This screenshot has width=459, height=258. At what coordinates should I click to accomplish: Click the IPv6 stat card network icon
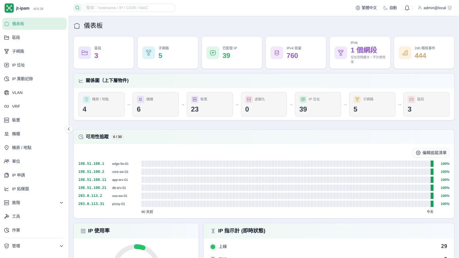[x=341, y=53]
